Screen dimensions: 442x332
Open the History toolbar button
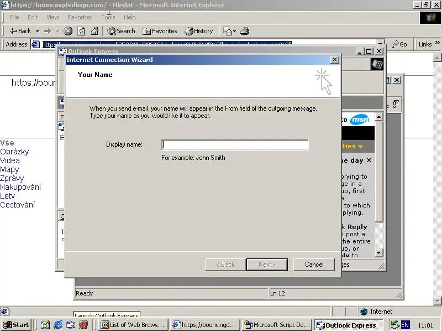click(199, 31)
